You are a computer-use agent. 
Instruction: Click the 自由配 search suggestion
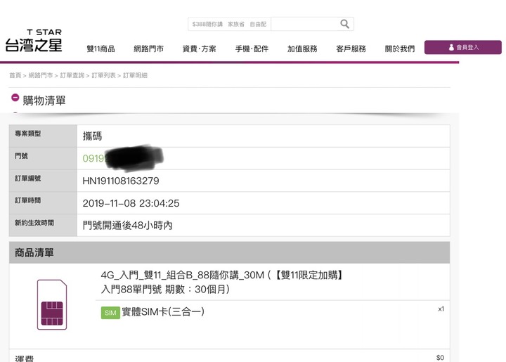(258, 24)
